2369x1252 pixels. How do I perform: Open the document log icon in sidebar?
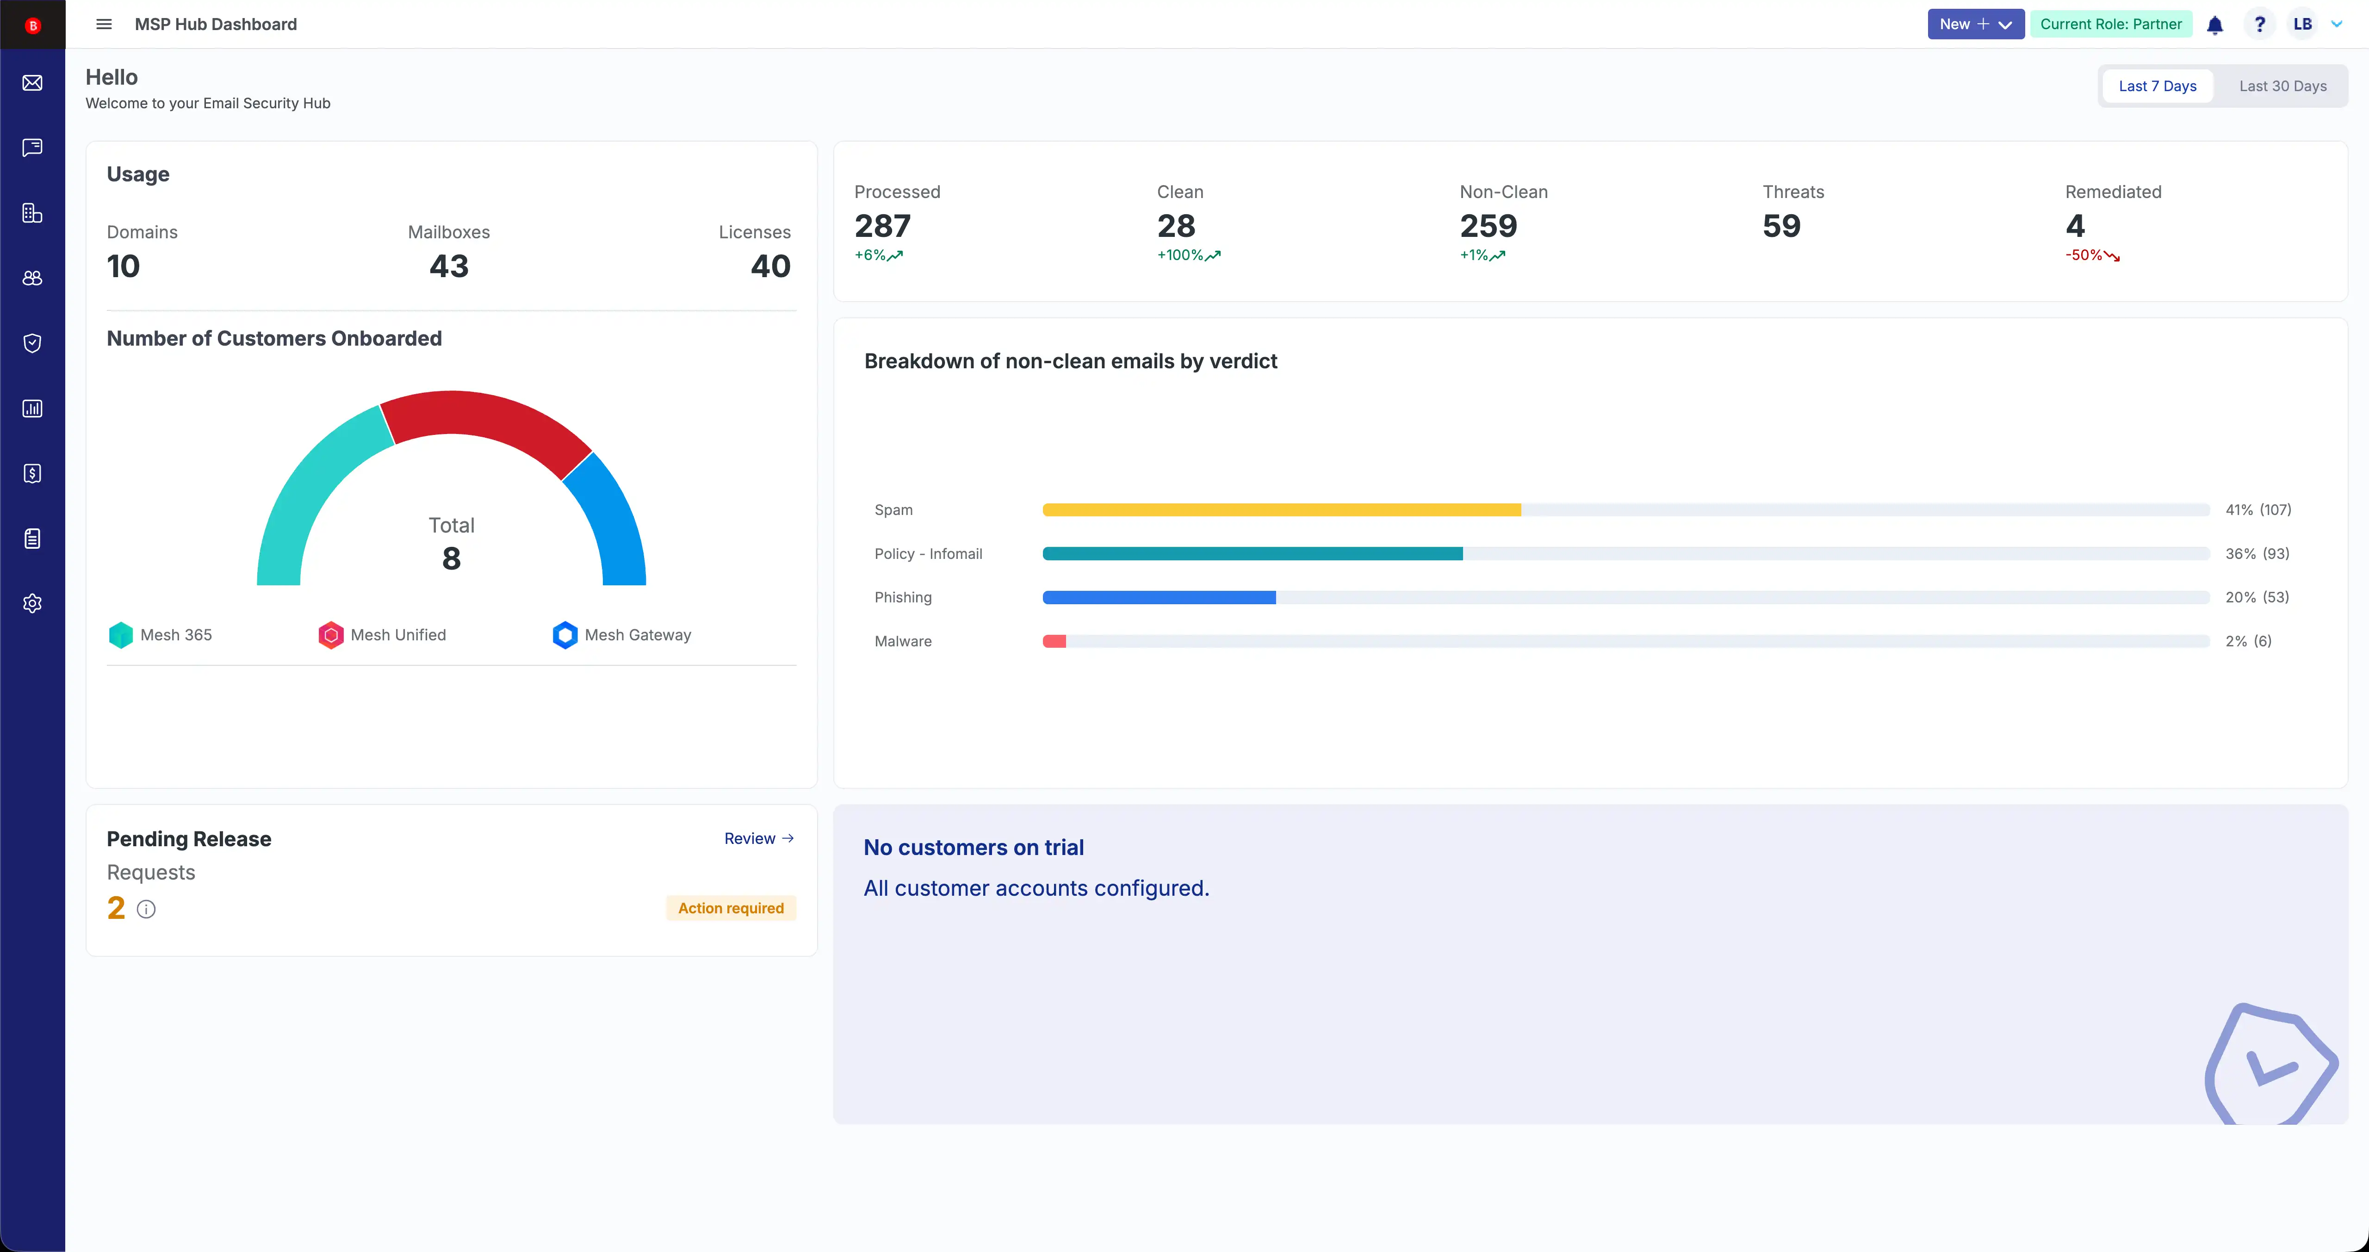[x=32, y=539]
